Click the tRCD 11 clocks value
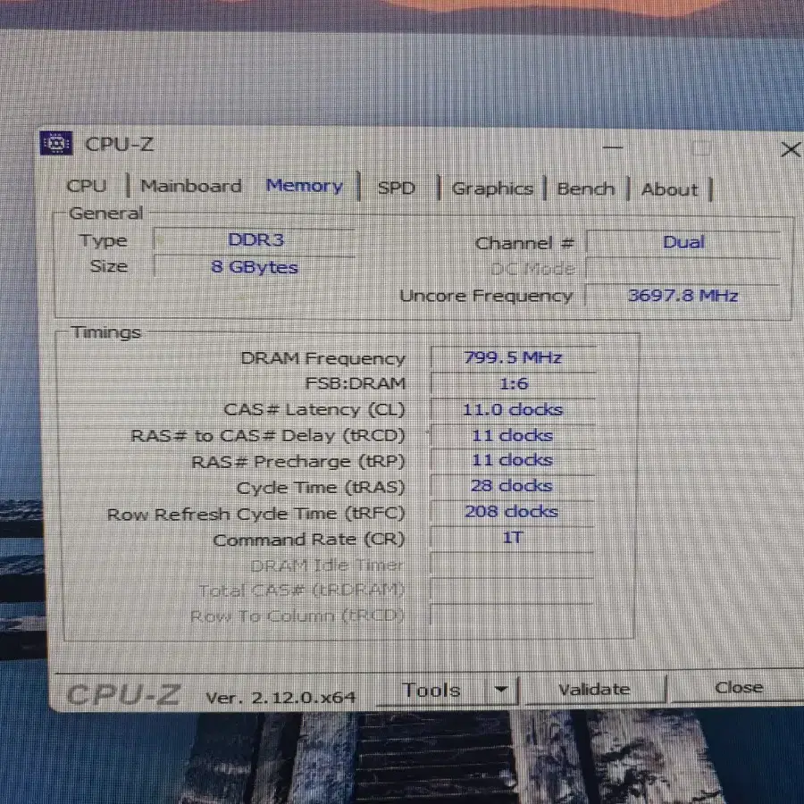Viewport: 804px width, 804px height. point(513,435)
